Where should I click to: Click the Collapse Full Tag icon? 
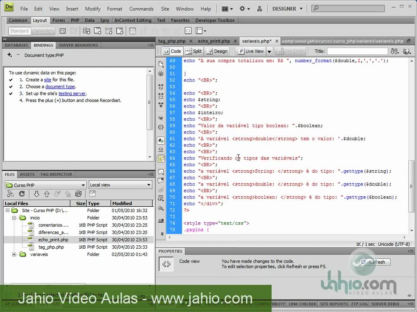161,87
